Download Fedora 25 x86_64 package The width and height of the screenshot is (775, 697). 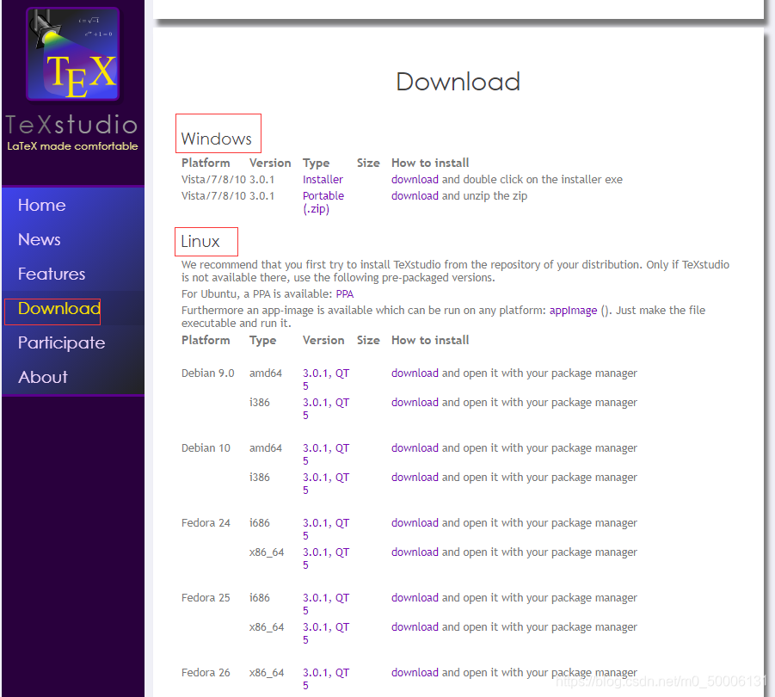(x=415, y=626)
